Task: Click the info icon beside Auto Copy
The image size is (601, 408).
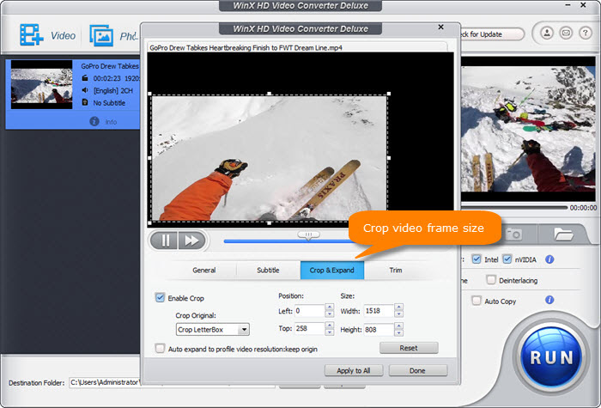Action: (549, 300)
